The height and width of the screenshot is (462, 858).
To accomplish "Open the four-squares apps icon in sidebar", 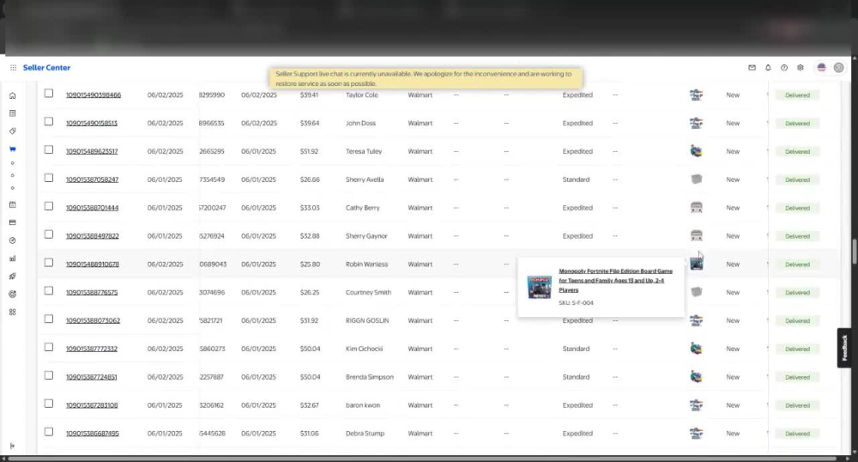I will 13,312.
